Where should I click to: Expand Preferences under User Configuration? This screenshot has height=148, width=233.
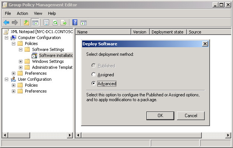tap(13, 91)
